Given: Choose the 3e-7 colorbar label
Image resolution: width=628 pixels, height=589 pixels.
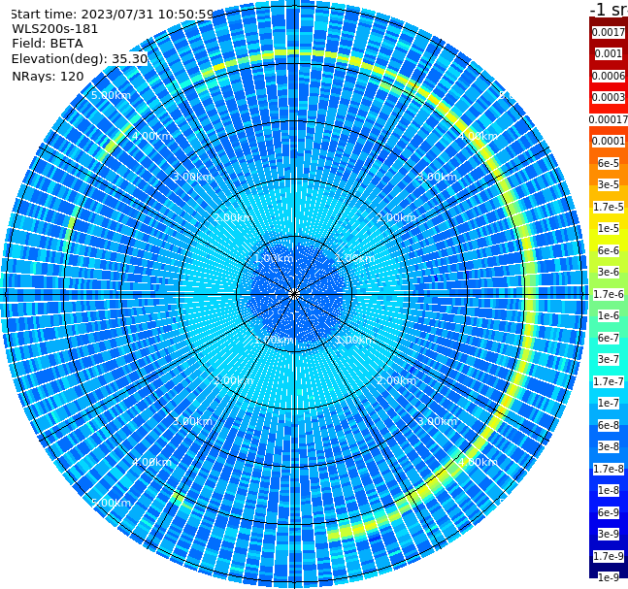Looking at the screenshot, I should click(609, 359).
